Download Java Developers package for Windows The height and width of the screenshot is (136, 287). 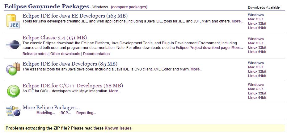click(256, 63)
